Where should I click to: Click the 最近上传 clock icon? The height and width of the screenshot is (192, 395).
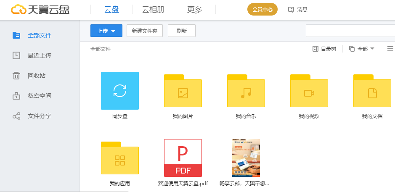[x=16, y=55]
